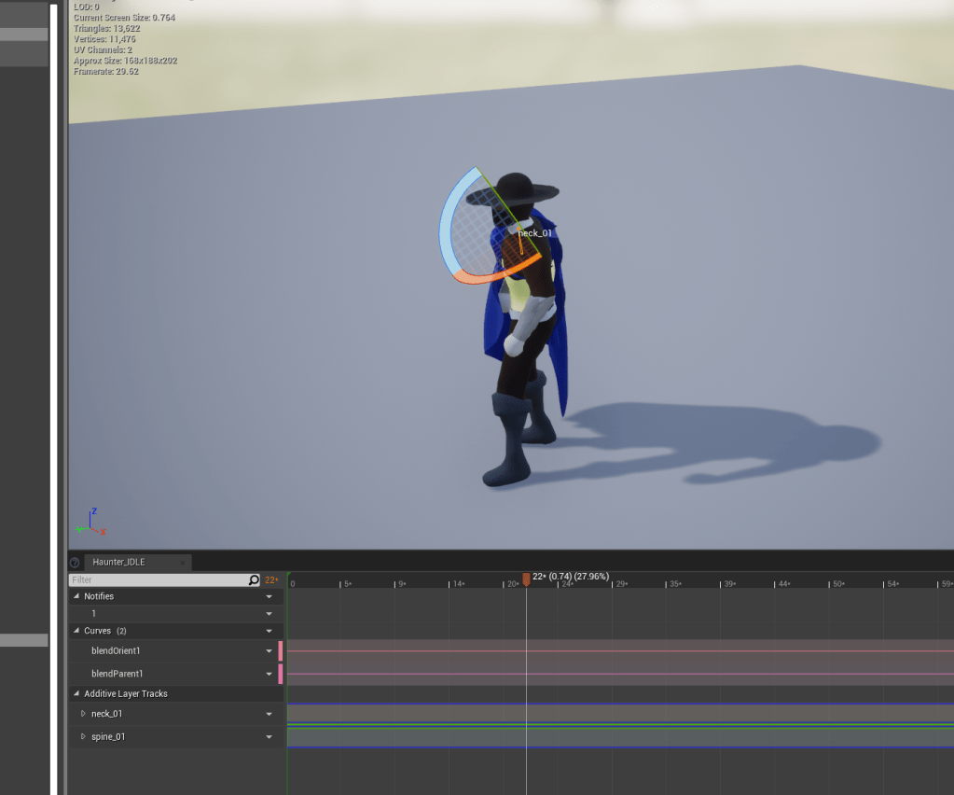
Task: Click the playhead marker at frame 22
Action: click(x=526, y=579)
